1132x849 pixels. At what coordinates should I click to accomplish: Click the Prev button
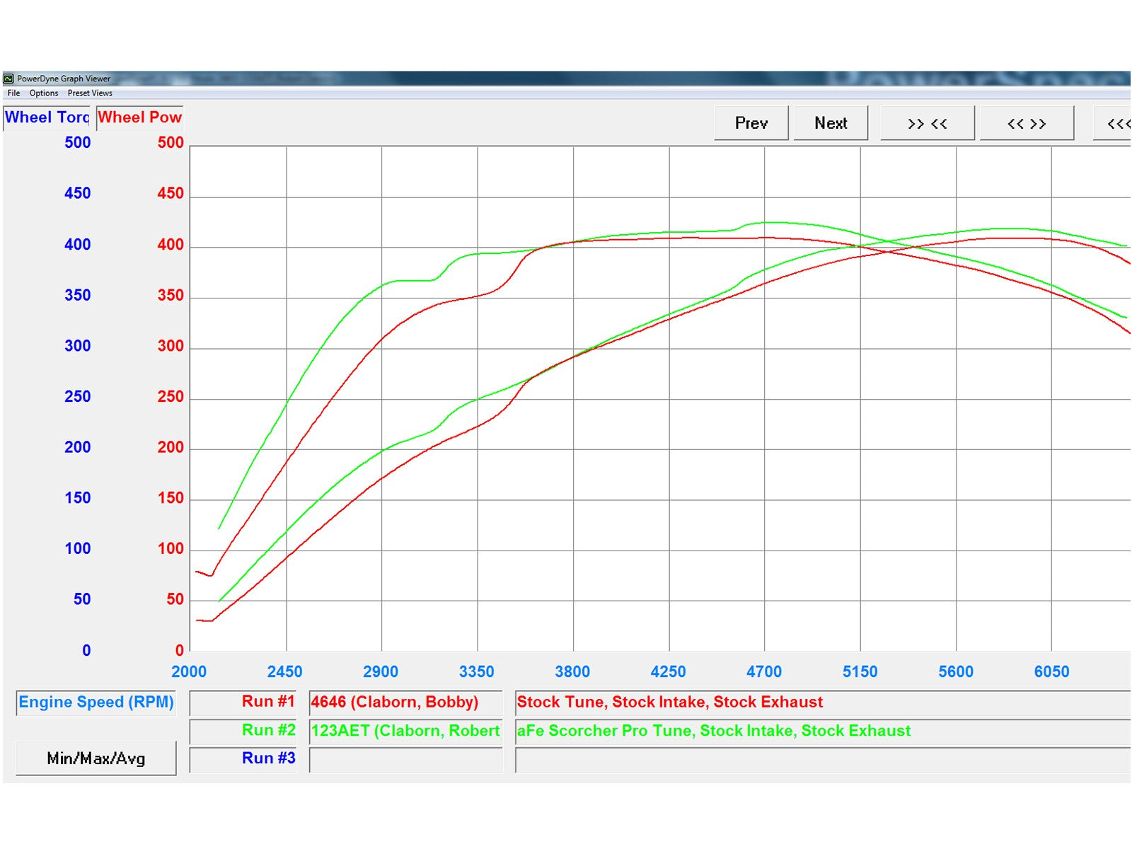point(751,123)
